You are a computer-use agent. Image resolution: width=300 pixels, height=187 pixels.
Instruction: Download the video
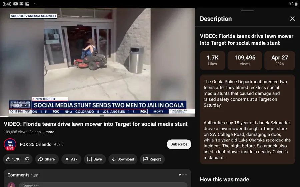[x=123, y=159]
